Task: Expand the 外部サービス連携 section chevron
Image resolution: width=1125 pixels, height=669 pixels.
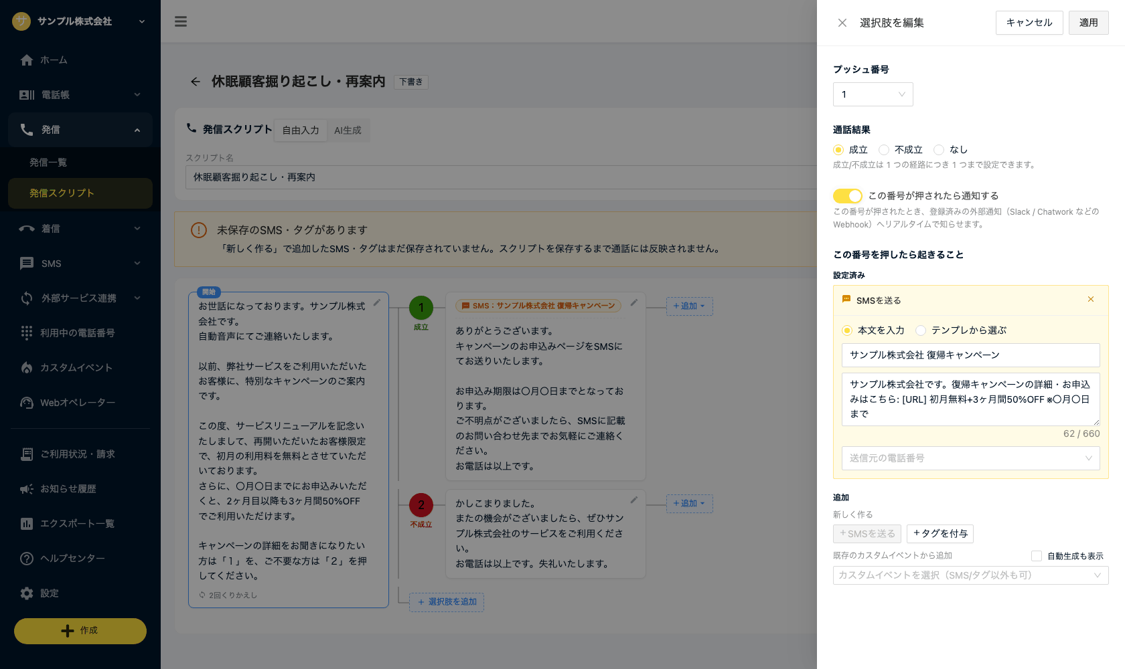Action: tap(137, 298)
